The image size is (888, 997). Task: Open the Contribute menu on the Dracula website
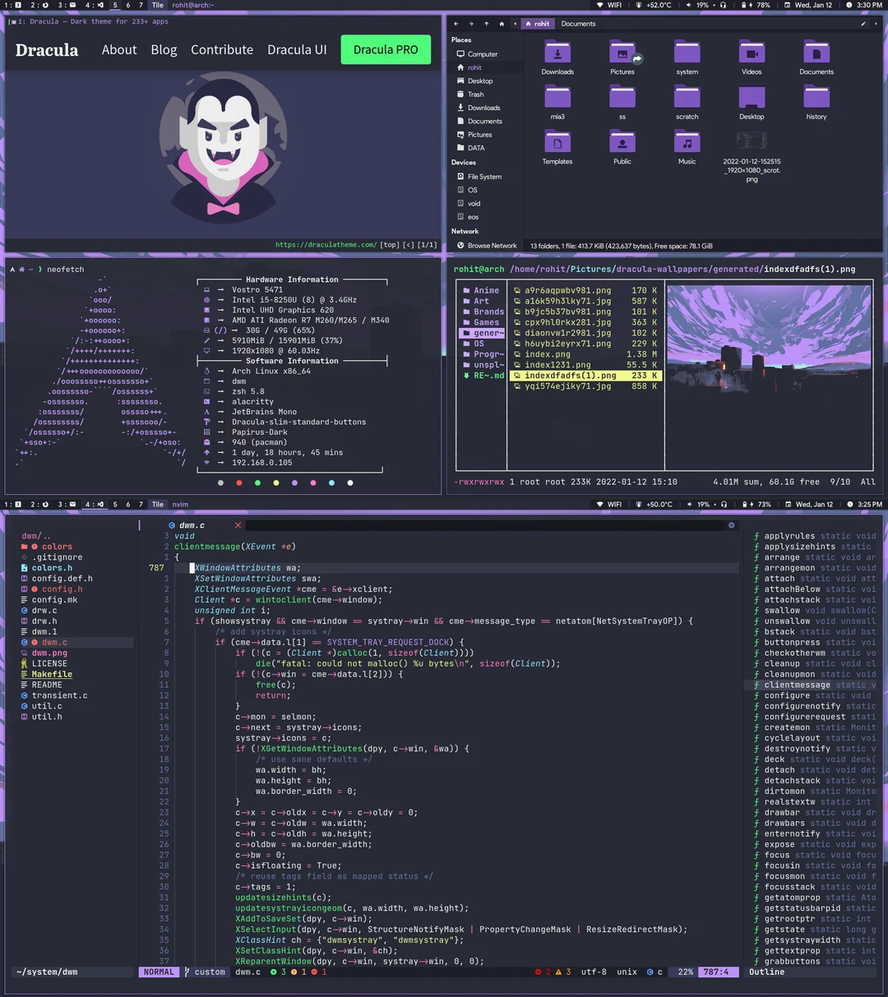tap(222, 49)
